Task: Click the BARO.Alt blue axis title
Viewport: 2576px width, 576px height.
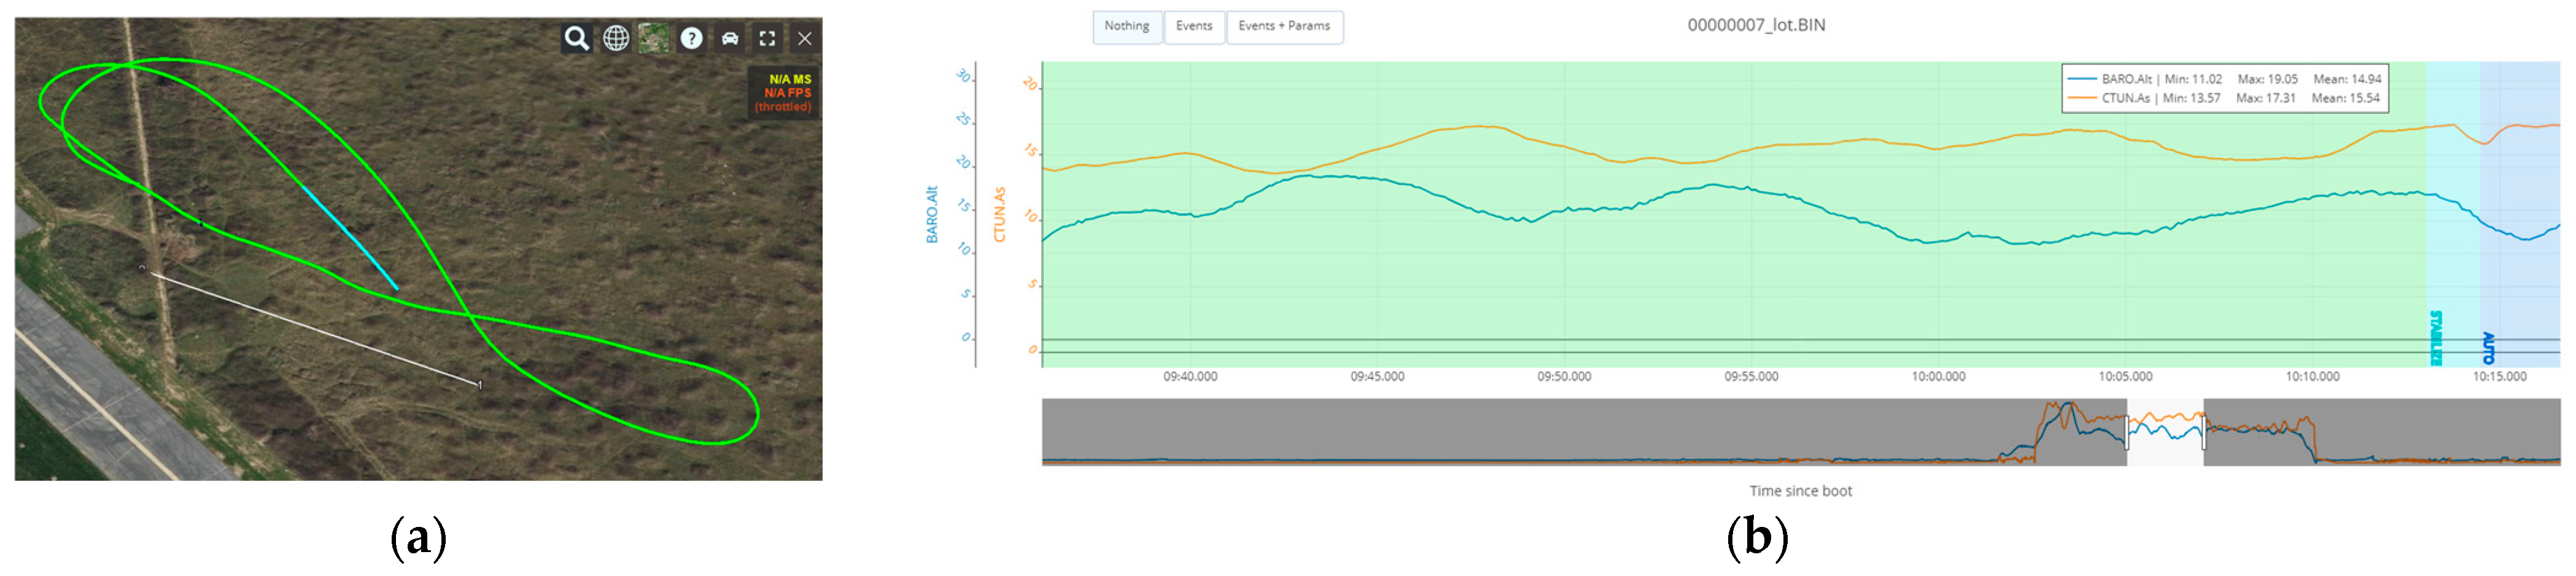Action: tap(932, 214)
